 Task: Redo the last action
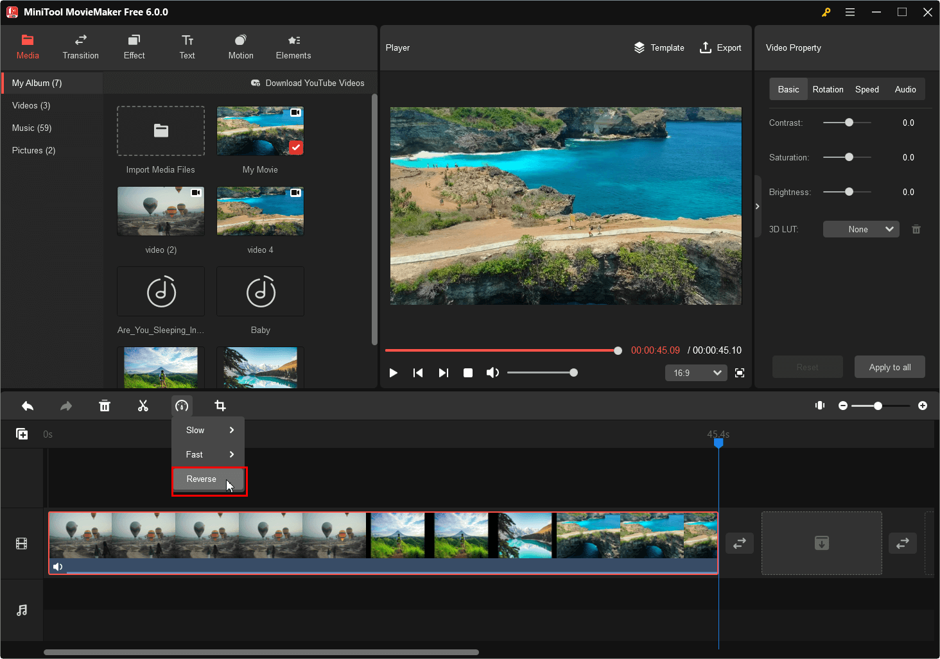66,406
